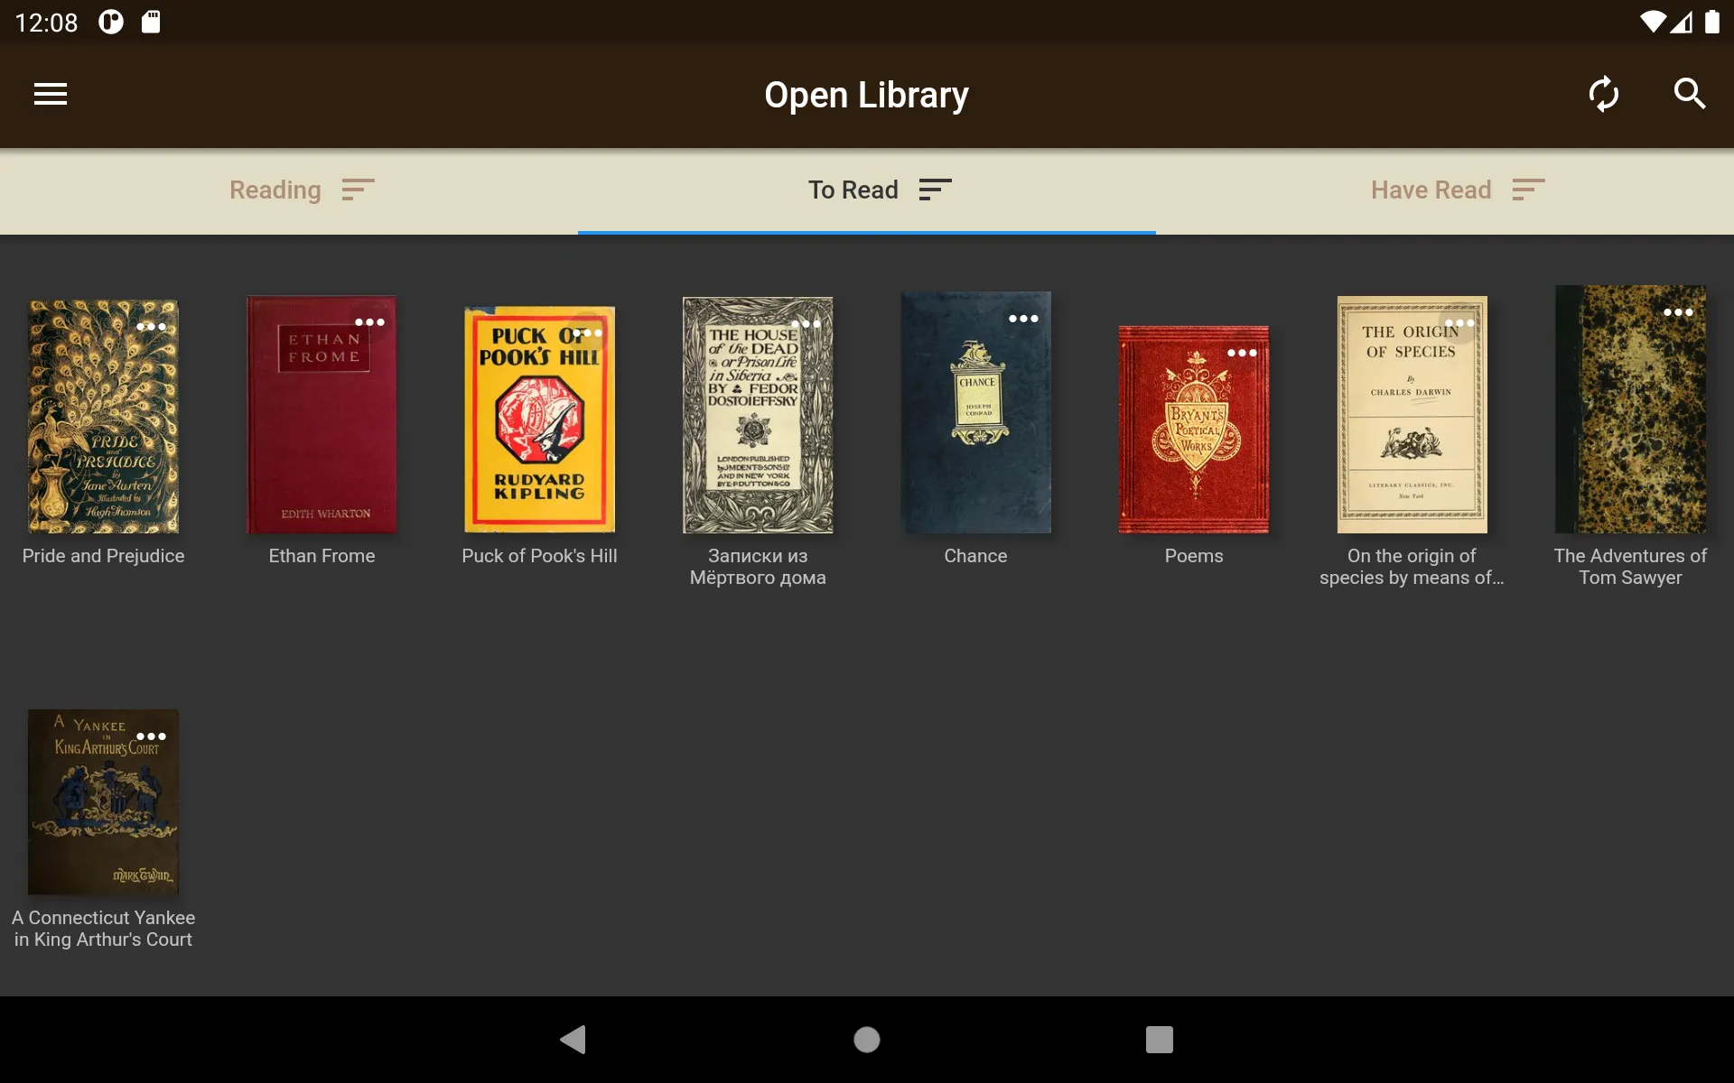Click the refresh/sync icon
The width and height of the screenshot is (1734, 1083).
point(1603,92)
